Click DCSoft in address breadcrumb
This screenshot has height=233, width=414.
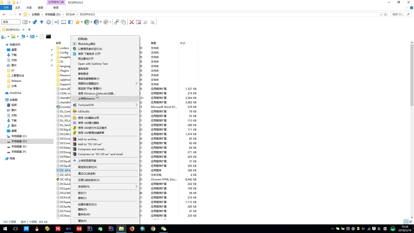point(70,14)
